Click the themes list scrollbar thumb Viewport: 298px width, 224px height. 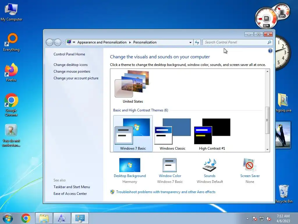(x=267, y=120)
